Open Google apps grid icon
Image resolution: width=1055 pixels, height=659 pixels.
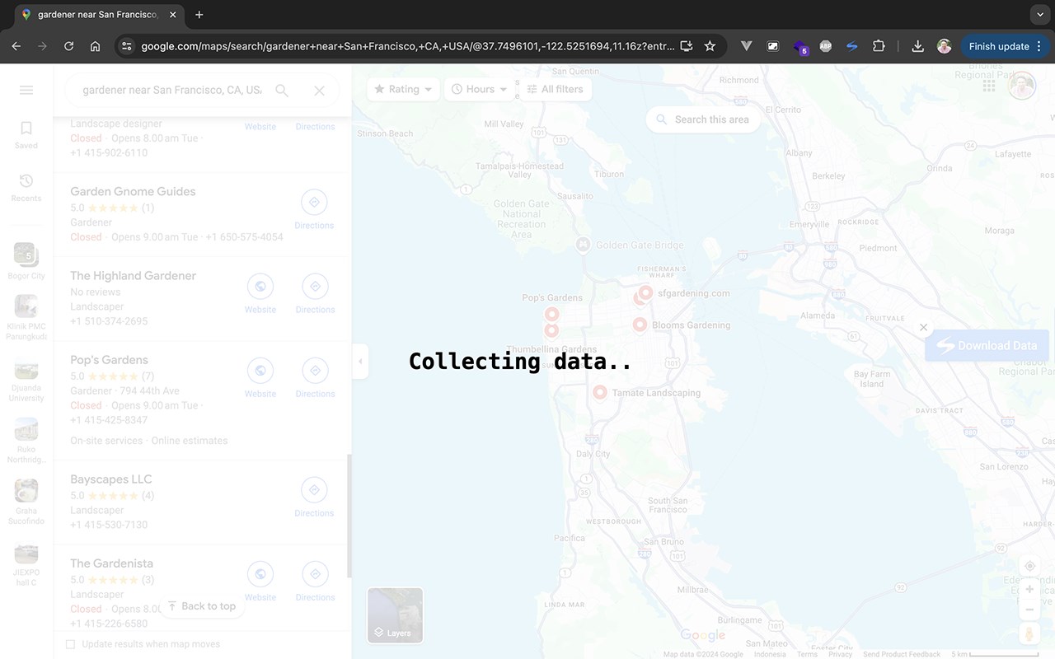pos(989,86)
